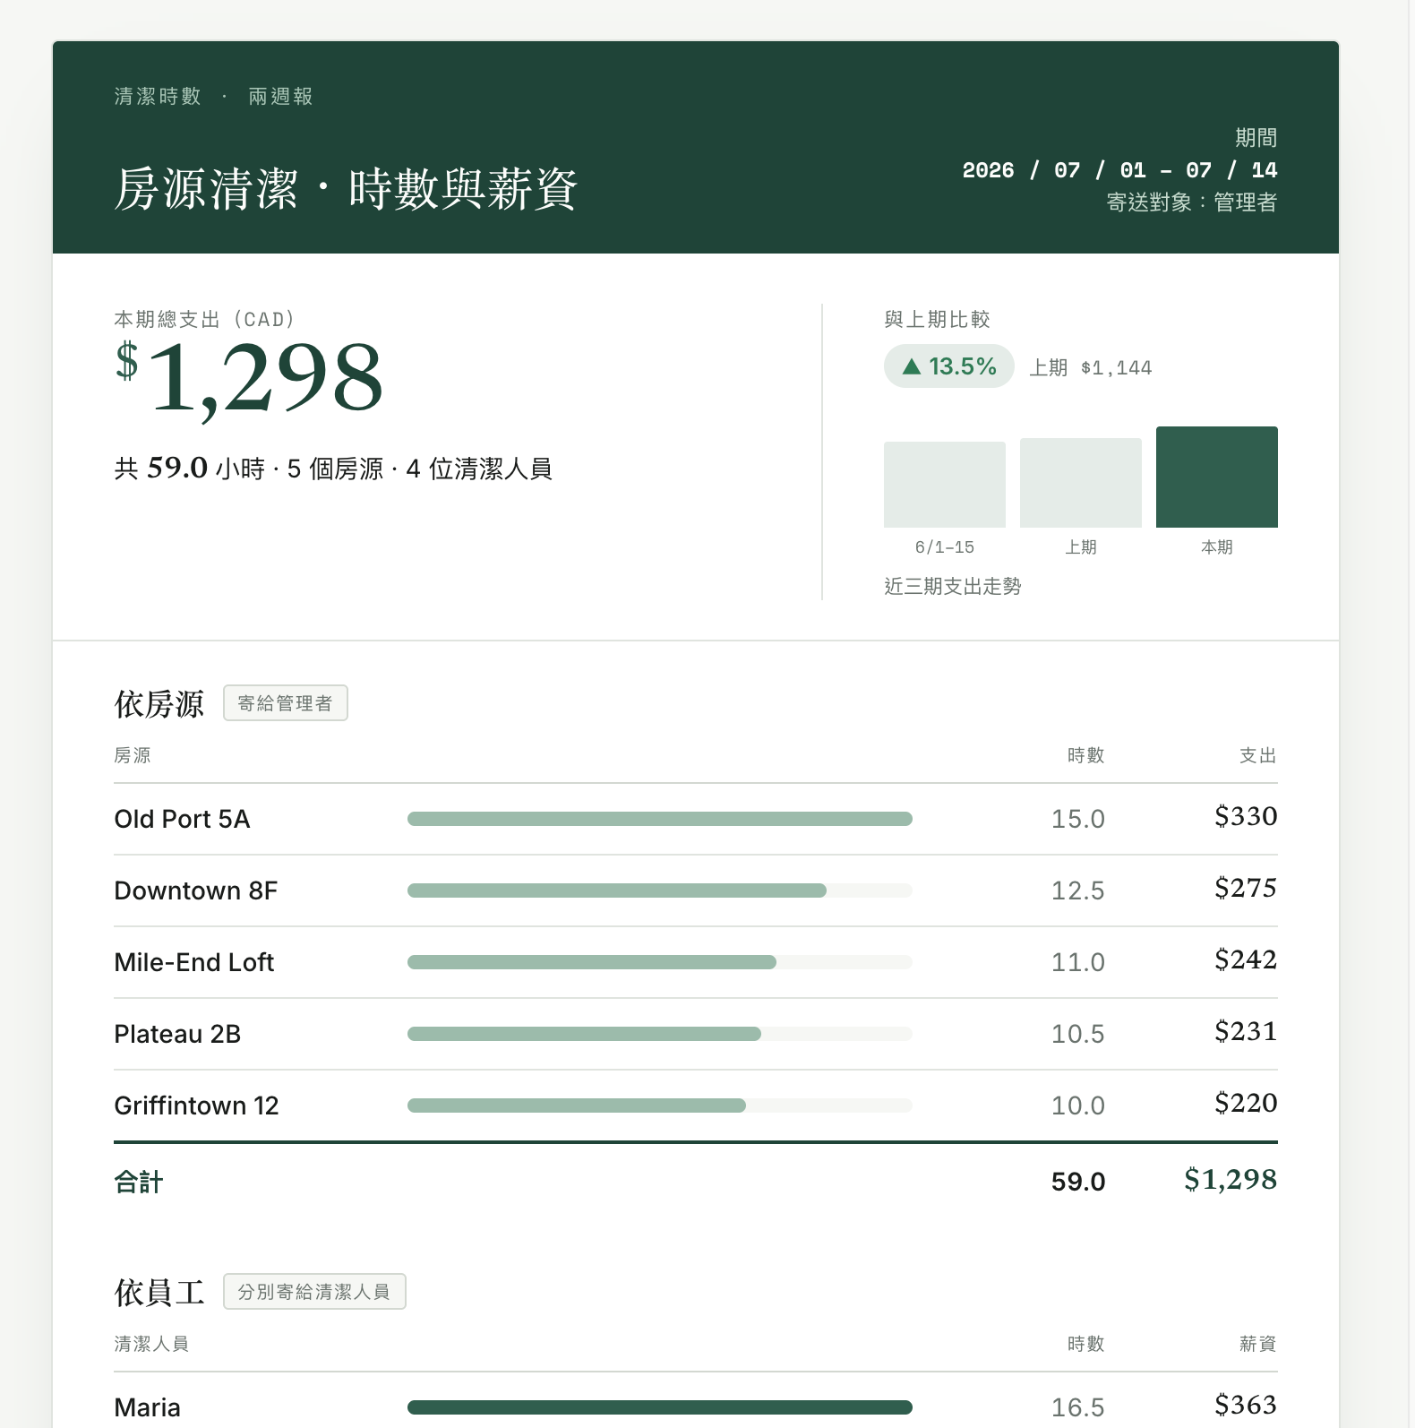Click the $330 expense amount
Image resolution: width=1415 pixels, height=1428 pixels.
(x=1246, y=816)
